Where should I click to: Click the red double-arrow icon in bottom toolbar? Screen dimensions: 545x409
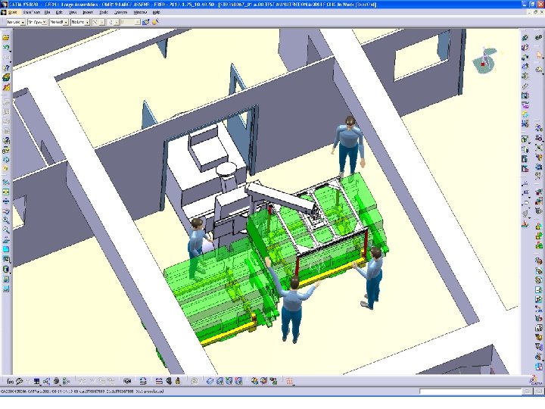pos(159,382)
